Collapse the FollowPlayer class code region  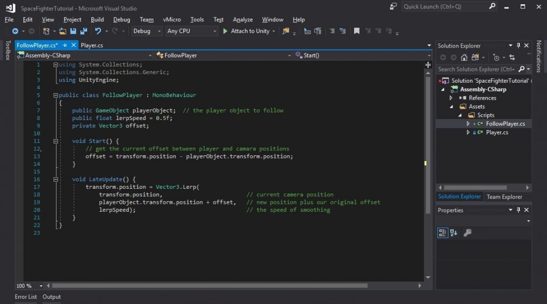click(x=55, y=95)
